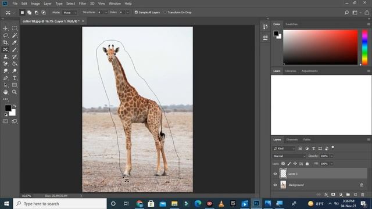The width and height of the screenshot is (372, 209).
Task: Open the layer Kind filter dropdown
Action: [284, 149]
